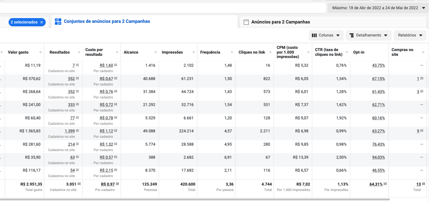This screenshot has width=429, height=202.
Task: Click the 94,03% opt-in value
Action: pyautogui.click(x=379, y=157)
